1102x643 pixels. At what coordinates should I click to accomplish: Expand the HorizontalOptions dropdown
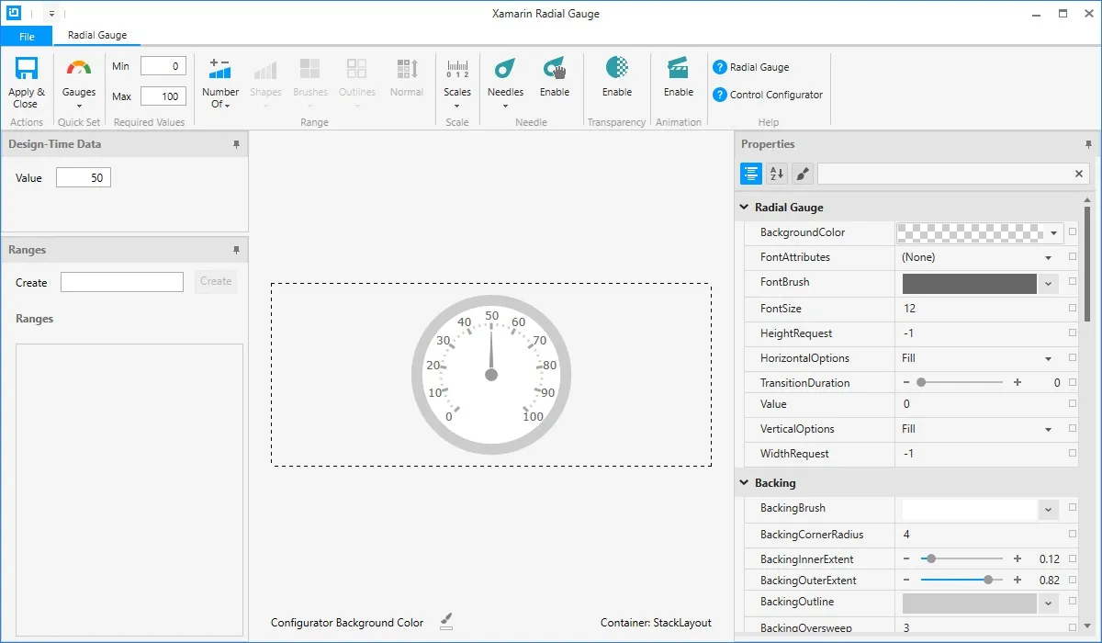1048,358
